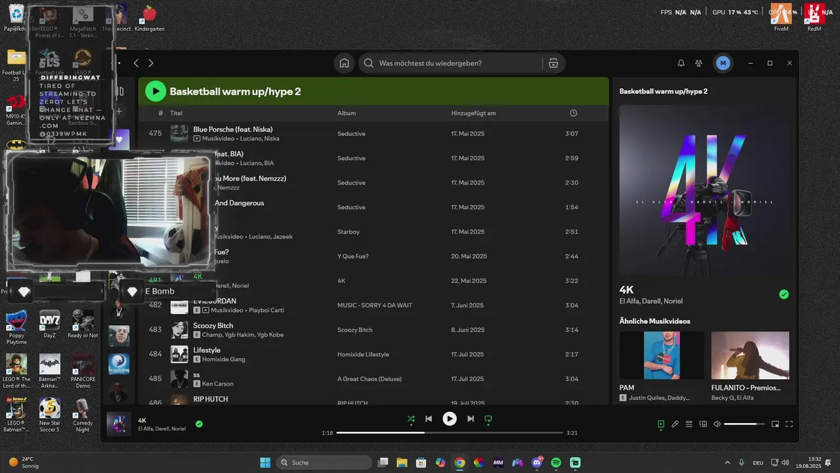Open PAM music video thumbnail
This screenshot has height=473, width=840.
coord(661,355)
